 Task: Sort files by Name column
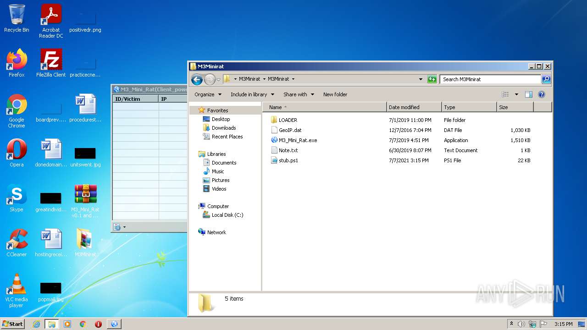point(325,107)
